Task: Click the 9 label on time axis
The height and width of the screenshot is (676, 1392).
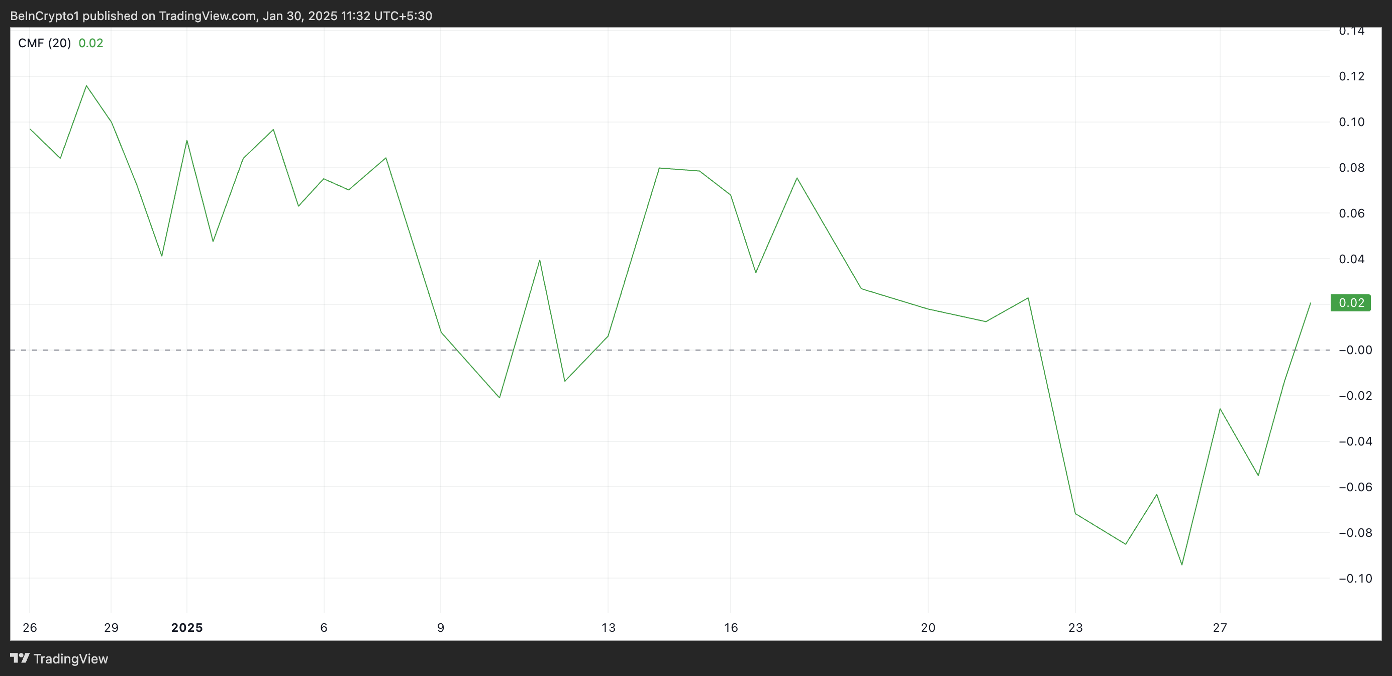Action: [441, 627]
